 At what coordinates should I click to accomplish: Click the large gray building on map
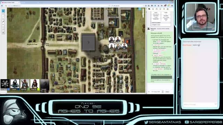88,42
